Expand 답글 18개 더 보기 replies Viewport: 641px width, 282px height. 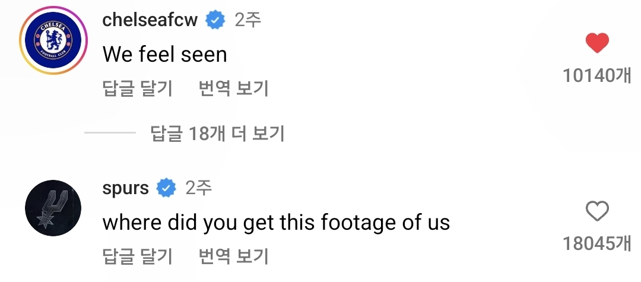[x=218, y=134]
